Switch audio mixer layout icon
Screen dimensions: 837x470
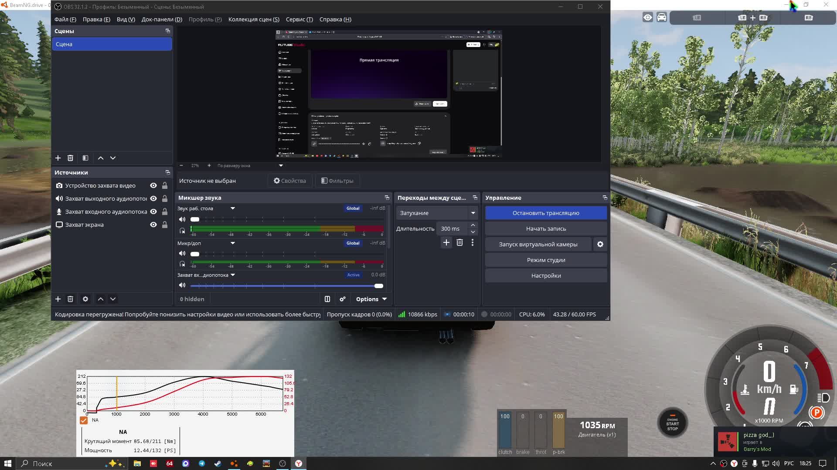click(x=327, y=299)
